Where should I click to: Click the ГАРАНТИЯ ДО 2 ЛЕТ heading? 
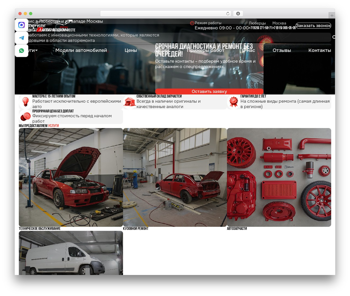click(253, 96)
